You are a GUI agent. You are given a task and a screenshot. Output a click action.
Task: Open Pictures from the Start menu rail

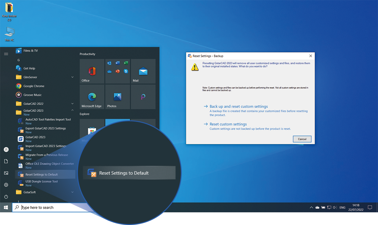pyautogui.click(x=6, y=173)
